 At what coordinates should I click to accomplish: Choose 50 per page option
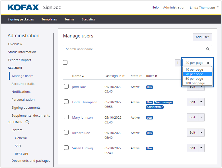coord(194,79)
